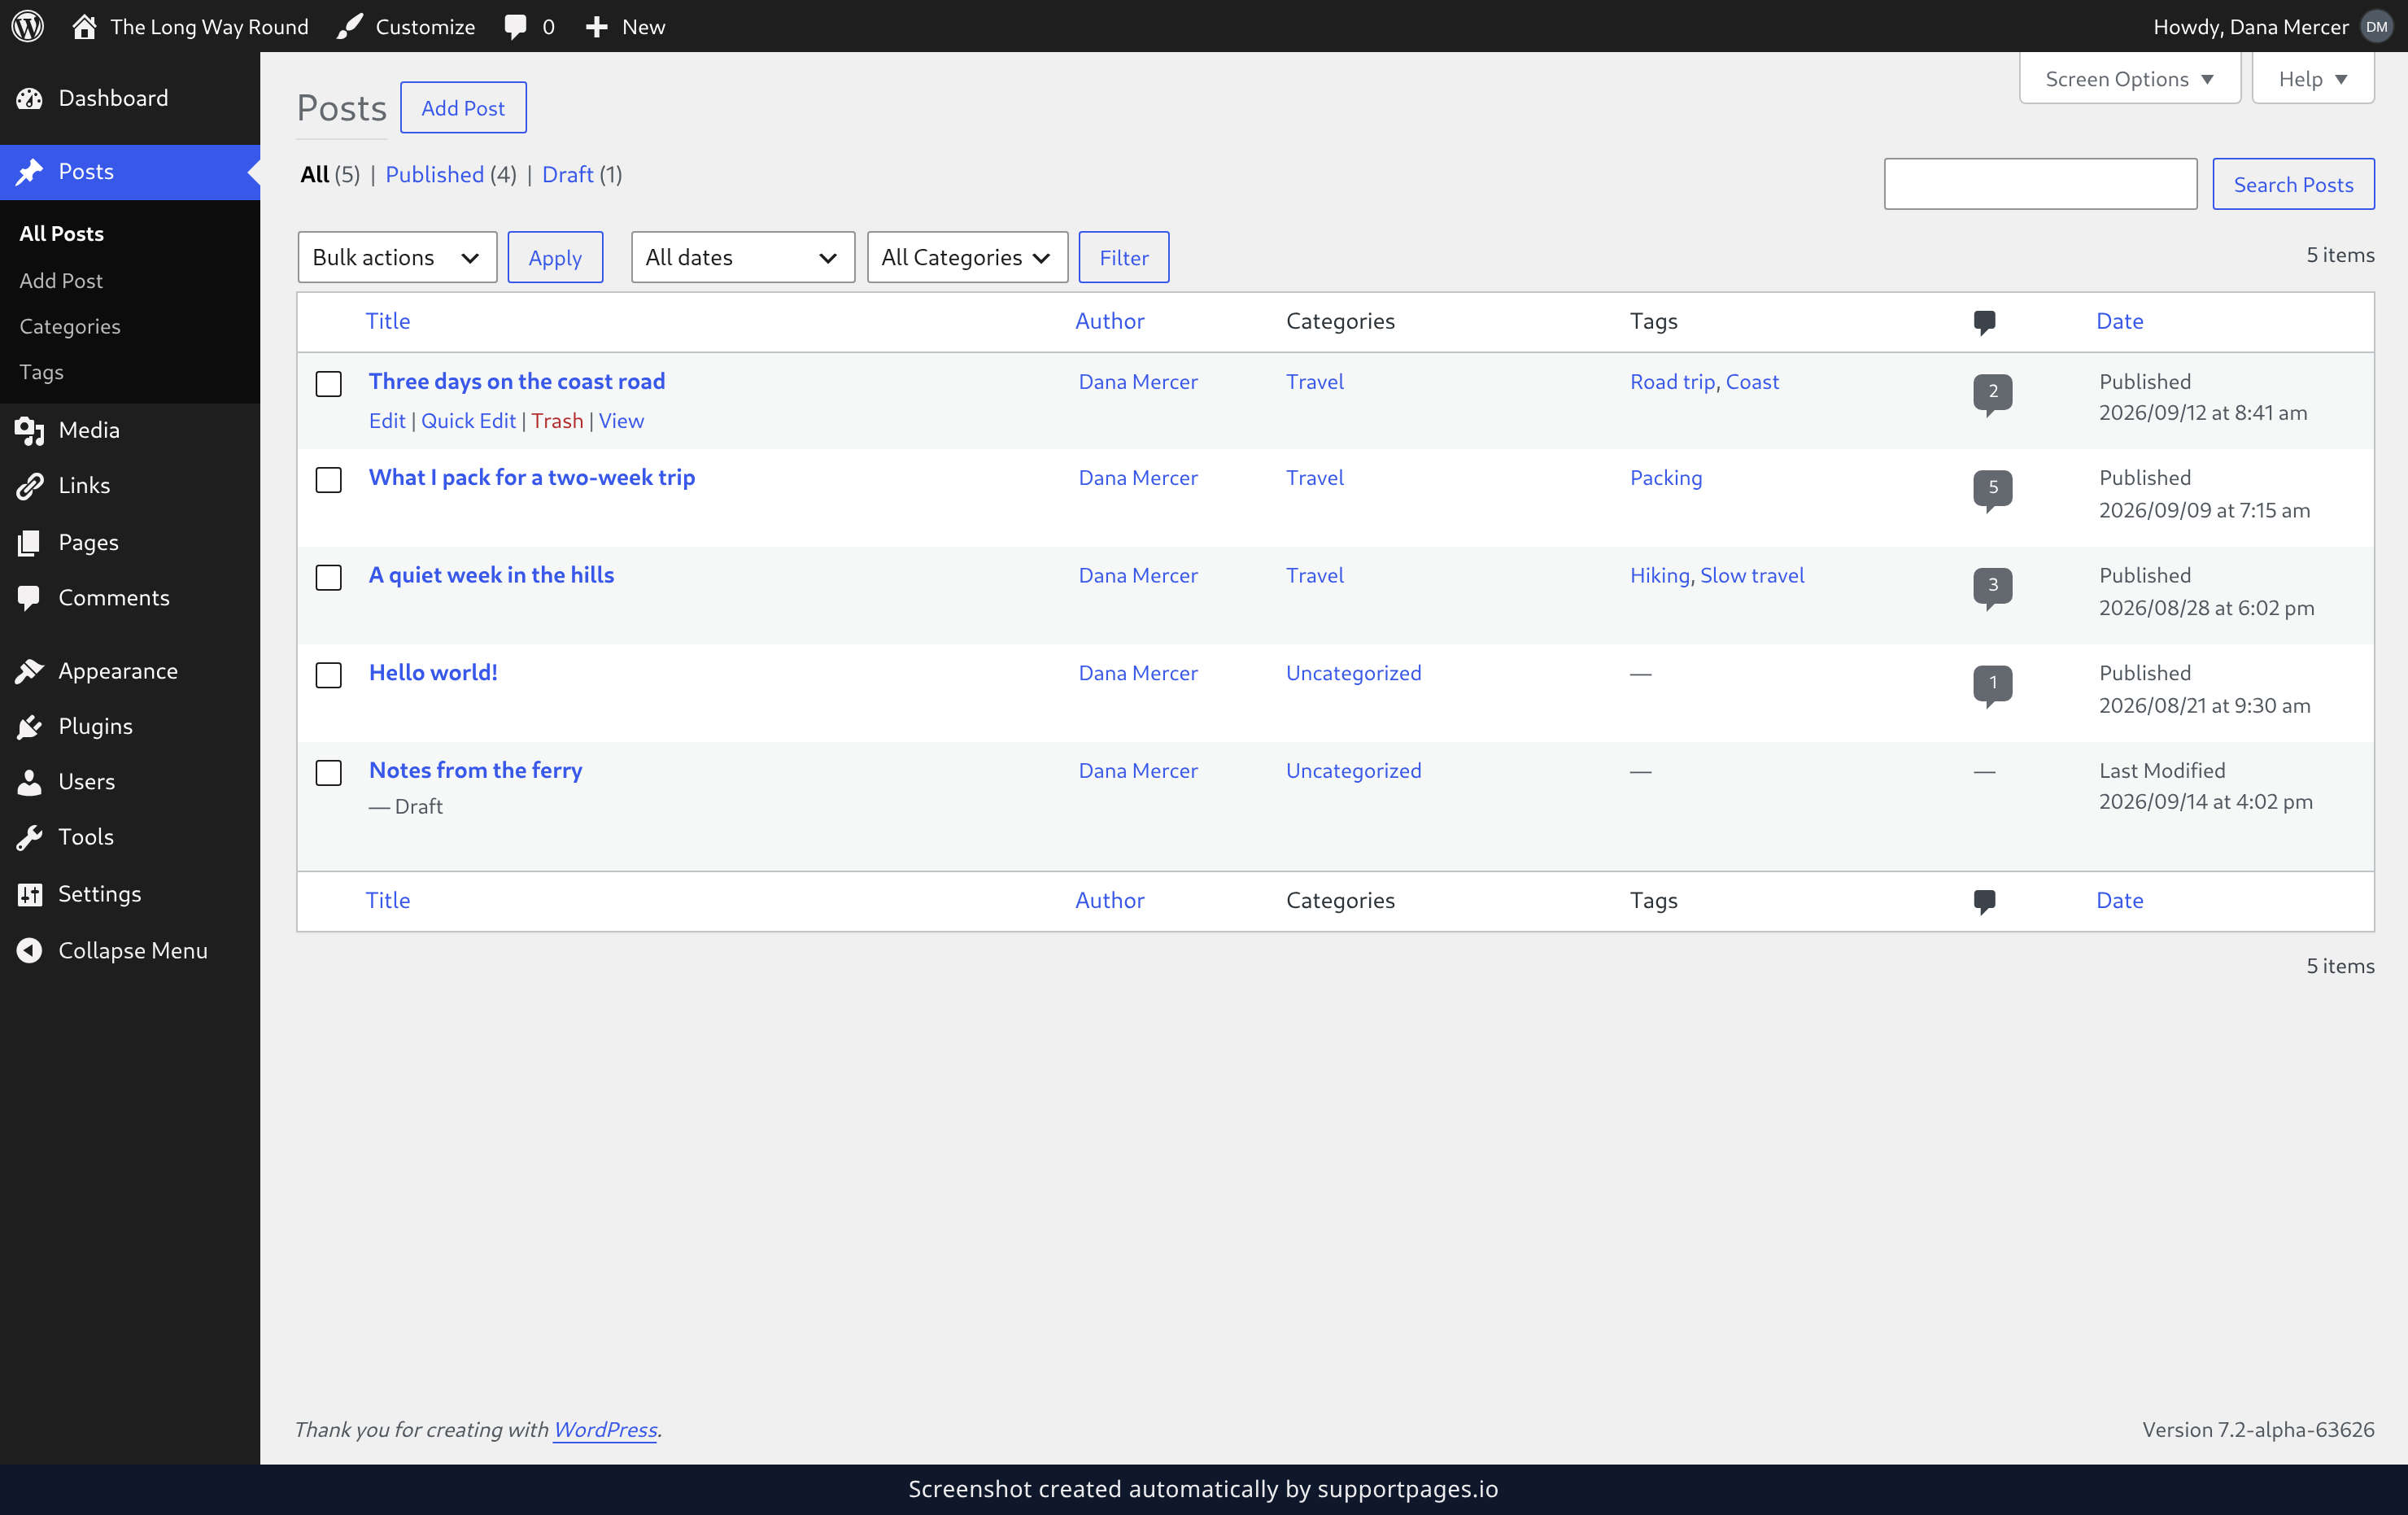This screenshot has width=2408, height=1515.
Task: Open the Dashboard gauge icon
Action: click(29, 98)
